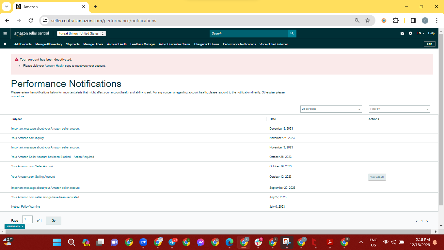The image size is (444, 250).
Task: Open Seller Account has been Blocked notification
Action: click(x=53, y=157)
